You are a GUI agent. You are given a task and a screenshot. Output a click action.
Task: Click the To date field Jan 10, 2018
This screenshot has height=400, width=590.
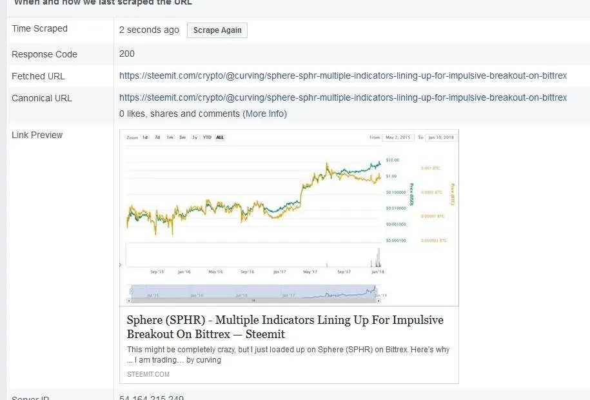(x=441, y=137)
